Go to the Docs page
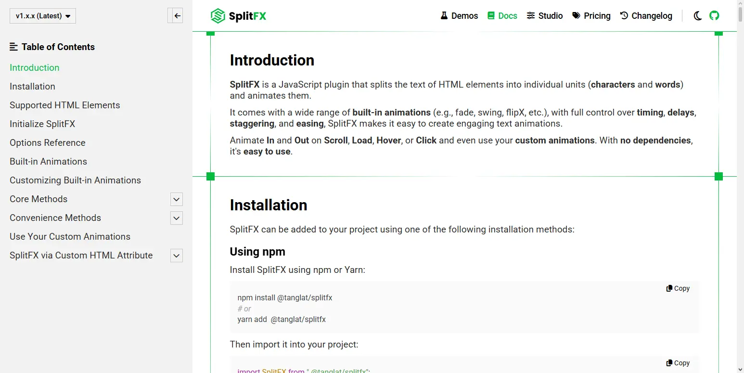 point(502,16)
